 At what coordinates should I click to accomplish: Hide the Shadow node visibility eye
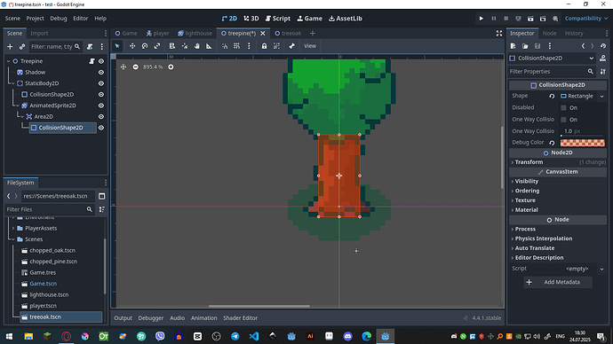101,72
